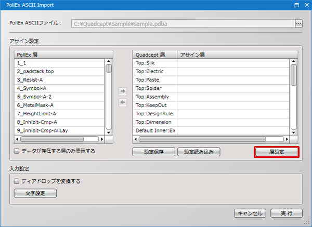
Task: Click Quadcept layer table scroll-up arrow
Action: [x=293, y=61]
